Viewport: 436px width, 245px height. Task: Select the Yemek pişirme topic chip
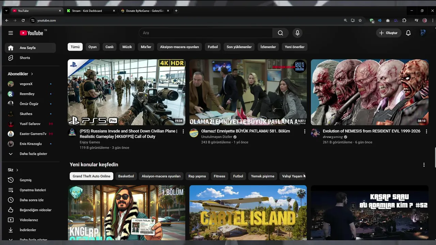(263, 176)
